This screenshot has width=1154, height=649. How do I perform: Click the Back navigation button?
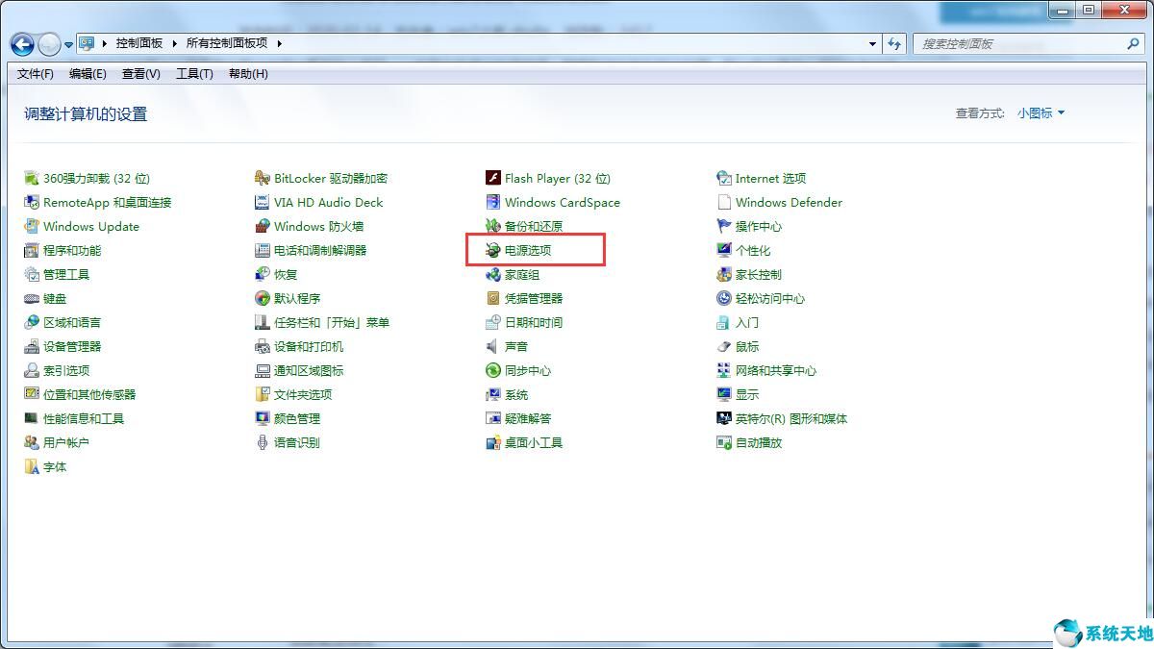22,44
